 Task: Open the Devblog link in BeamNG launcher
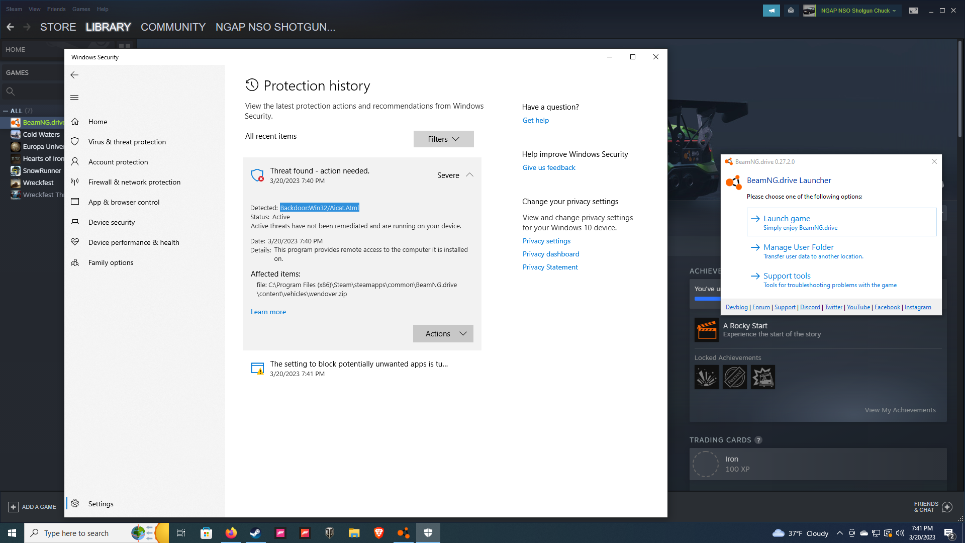[736, 307]
